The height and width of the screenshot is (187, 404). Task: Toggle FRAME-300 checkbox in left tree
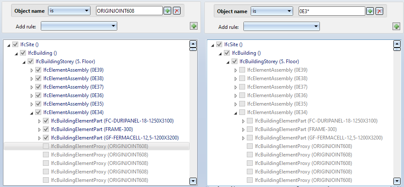[x=46, y=129]
